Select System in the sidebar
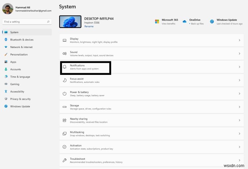Viewport: 248px width, 169px height. click(27, 32)
